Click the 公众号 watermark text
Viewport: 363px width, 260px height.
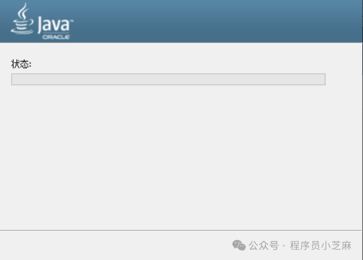click(x=264, y=246)
